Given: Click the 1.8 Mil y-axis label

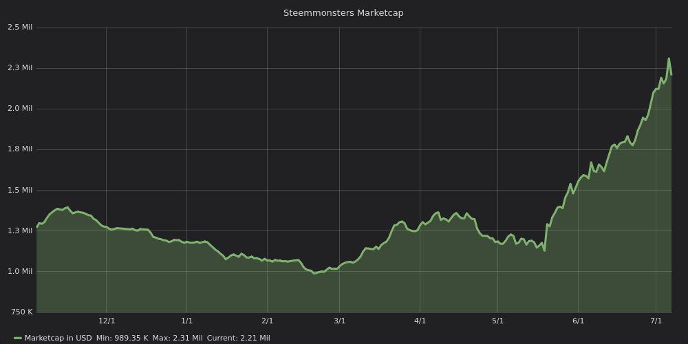Looking at the screenshot, I should coord(20,149).
